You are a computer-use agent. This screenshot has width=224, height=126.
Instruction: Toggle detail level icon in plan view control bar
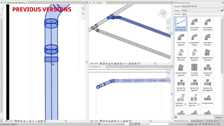[16, 121]
